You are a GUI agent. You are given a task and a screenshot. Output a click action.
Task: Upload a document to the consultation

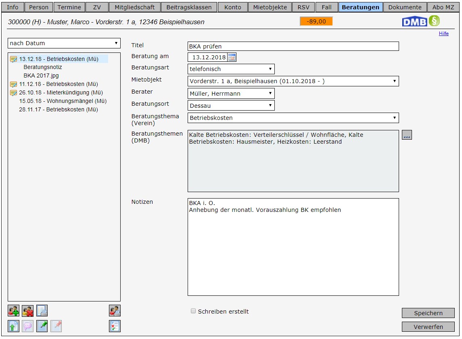pos(13,326)
